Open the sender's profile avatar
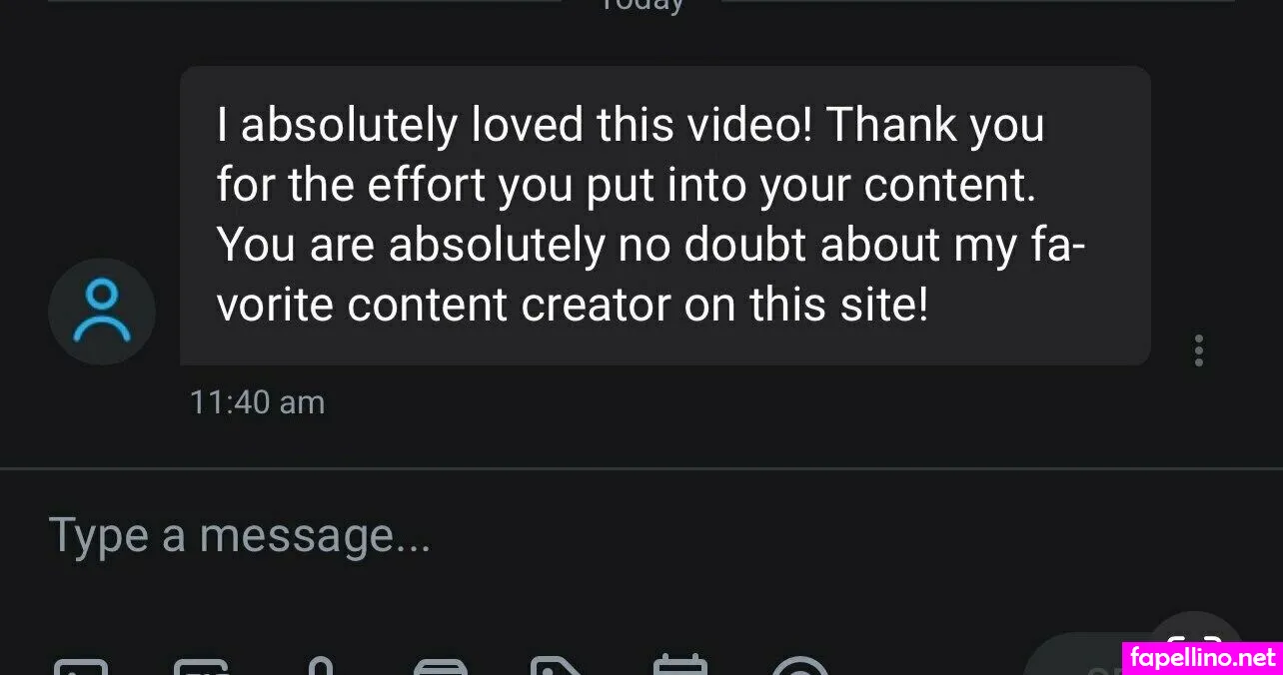1283x675 pixels. 102,312
